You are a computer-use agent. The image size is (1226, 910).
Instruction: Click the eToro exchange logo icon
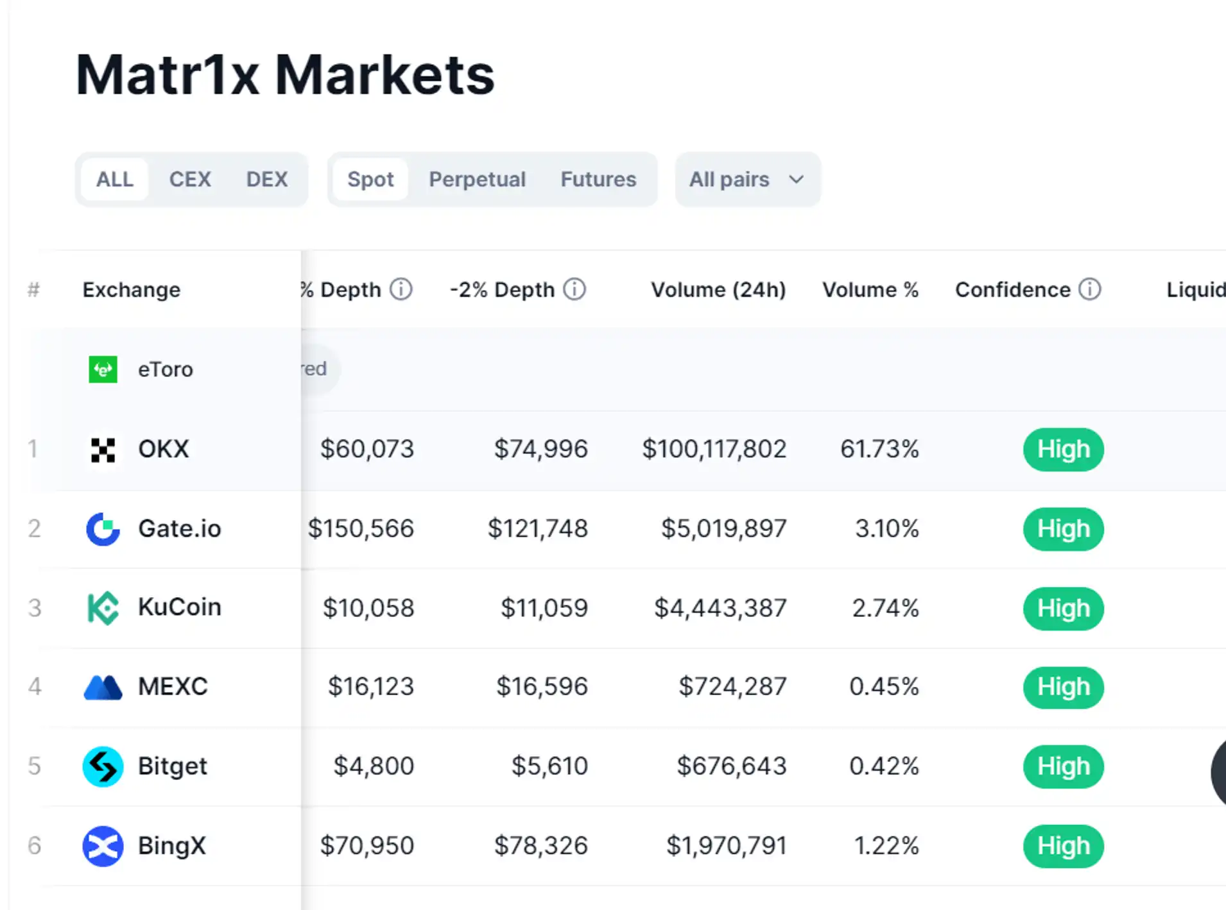[x=103, y=369]
